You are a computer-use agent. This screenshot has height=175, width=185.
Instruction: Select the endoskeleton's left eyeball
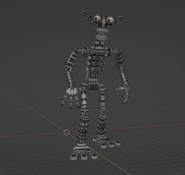[97, 18]
